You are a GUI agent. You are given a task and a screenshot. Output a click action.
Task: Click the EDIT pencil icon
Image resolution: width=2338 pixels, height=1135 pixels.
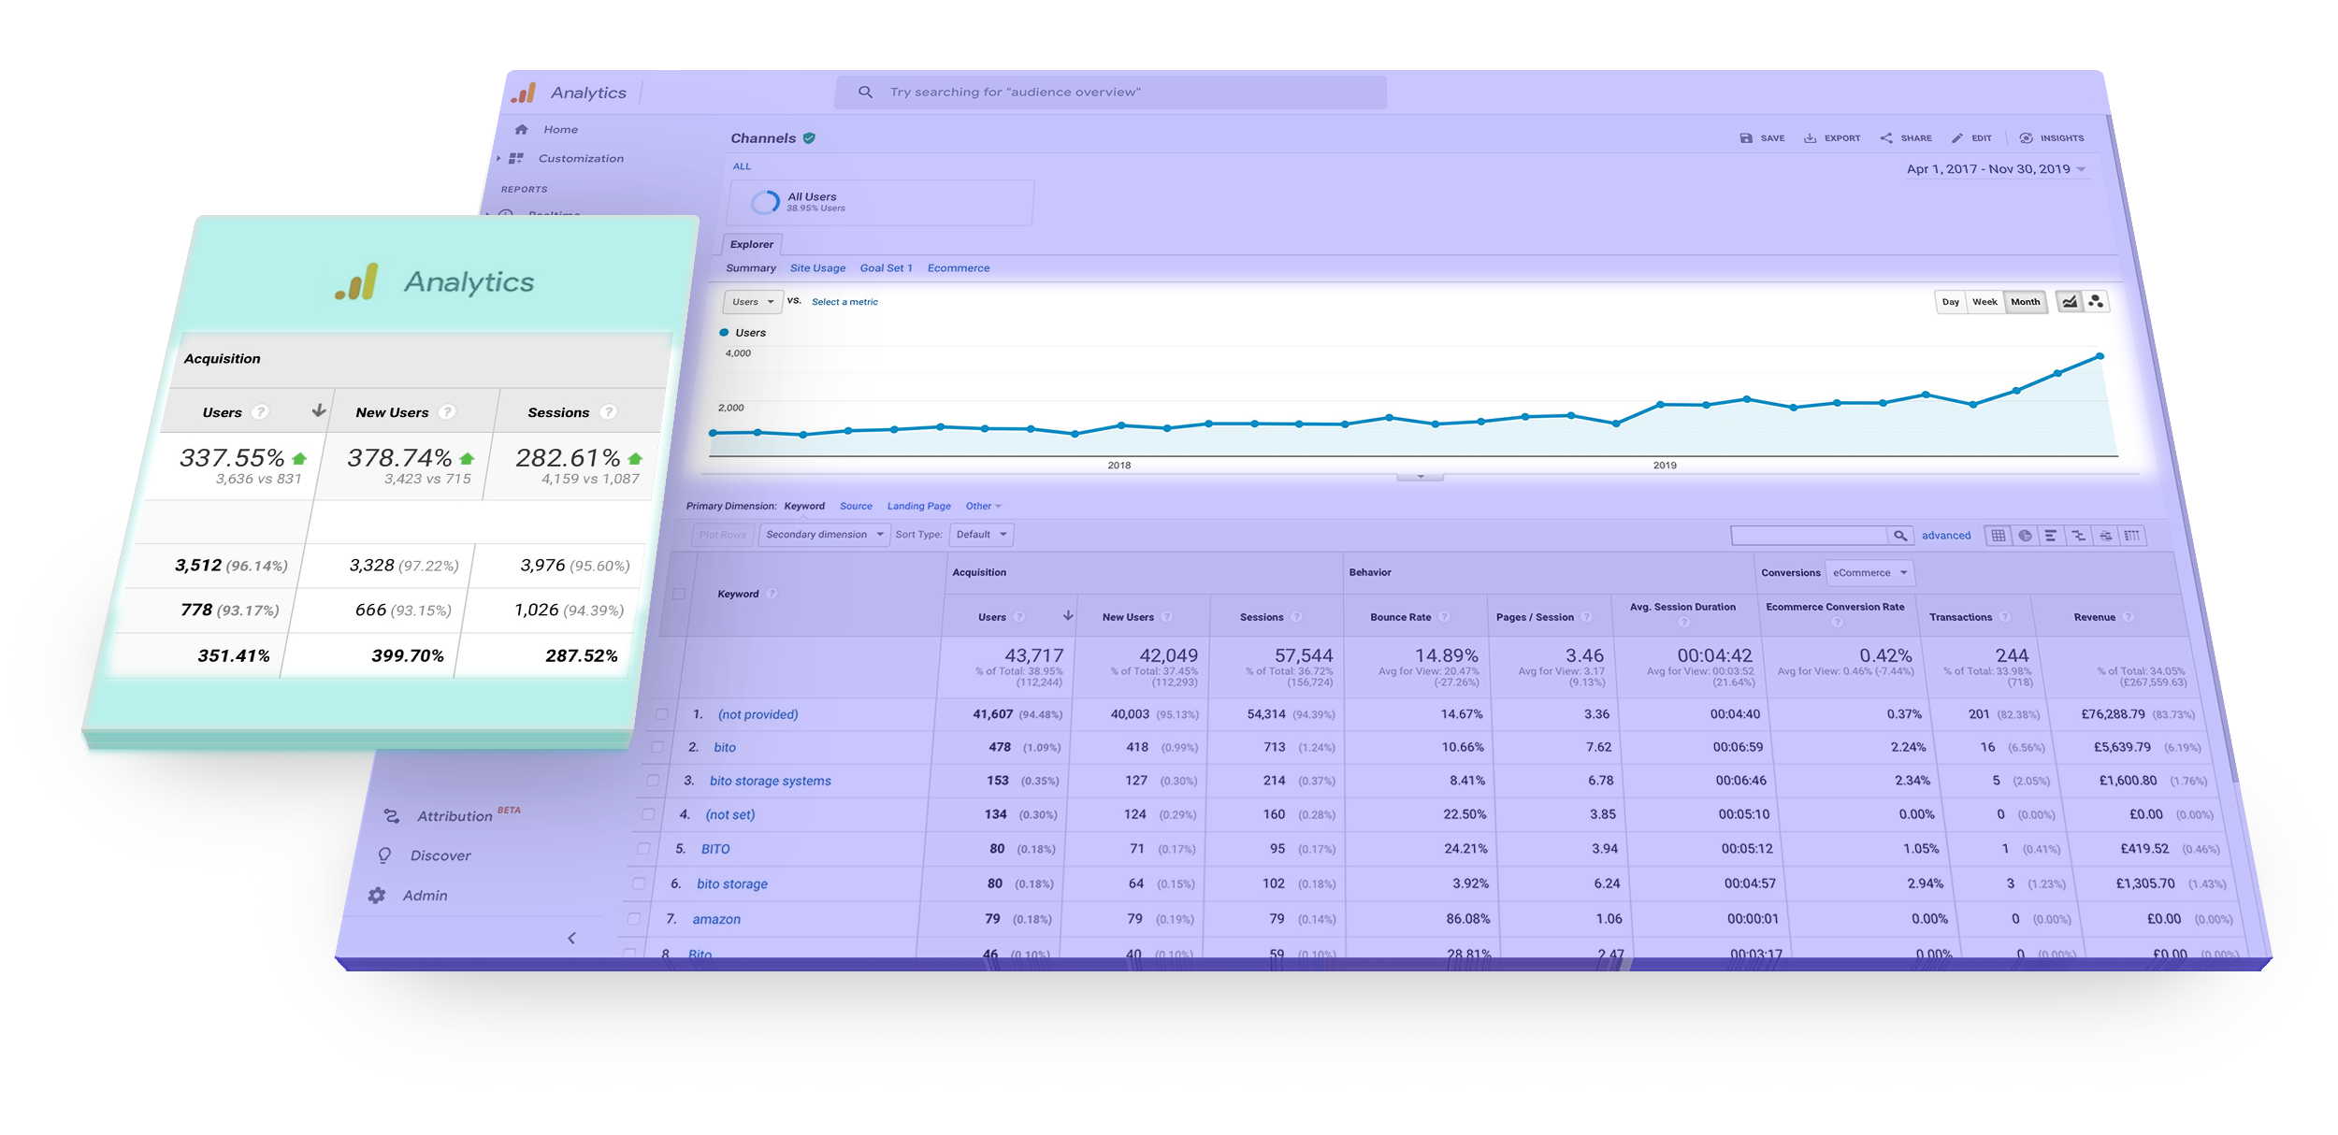[x=1956, y=138]
